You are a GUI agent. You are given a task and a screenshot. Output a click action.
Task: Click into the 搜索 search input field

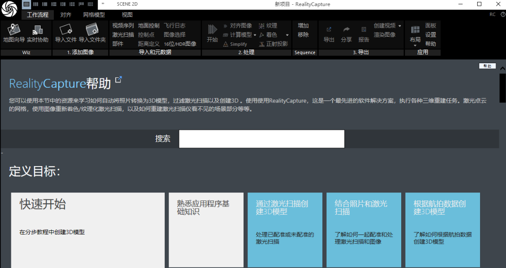261,139
